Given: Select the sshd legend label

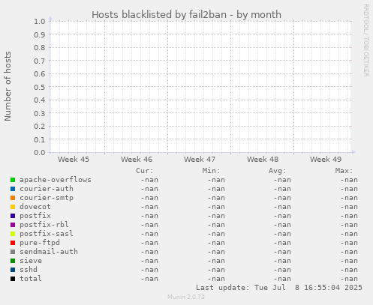Looking at the screenshot, I should click(x=29, y=270).
